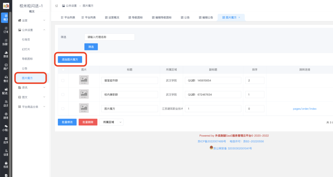Expand the 运营 menu group
Image resolution: width=333 pixels, height=177 pixels.
(32, 20)
